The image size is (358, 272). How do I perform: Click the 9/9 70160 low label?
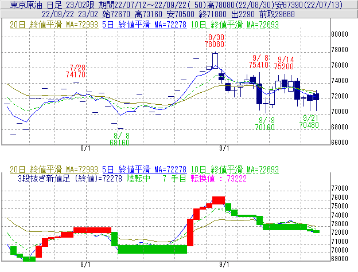tap(265, 124)
